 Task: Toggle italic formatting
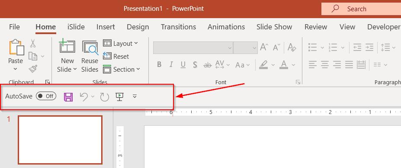(x=171, y=65)
